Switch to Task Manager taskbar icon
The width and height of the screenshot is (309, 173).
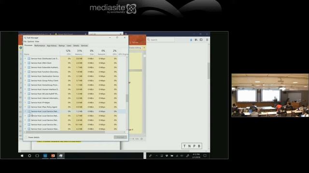[x=61, y=156]
